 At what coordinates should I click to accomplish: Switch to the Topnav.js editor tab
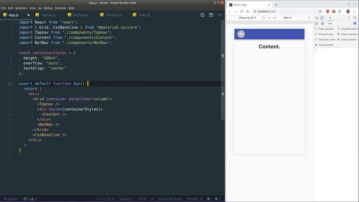(x=48, y=15)
